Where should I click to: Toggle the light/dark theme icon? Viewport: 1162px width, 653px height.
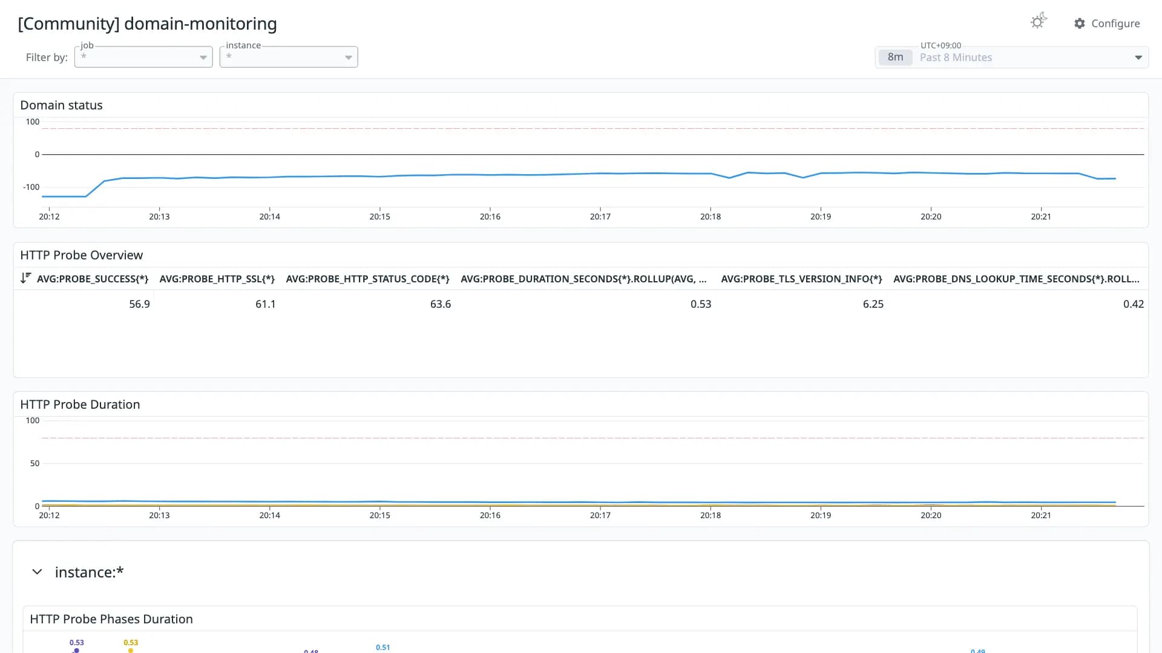pyautogui.click(x=1039, y=22)
